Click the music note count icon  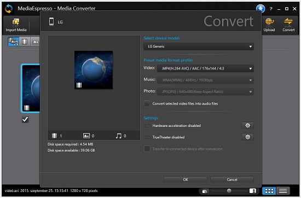click(x=118, y=136)
